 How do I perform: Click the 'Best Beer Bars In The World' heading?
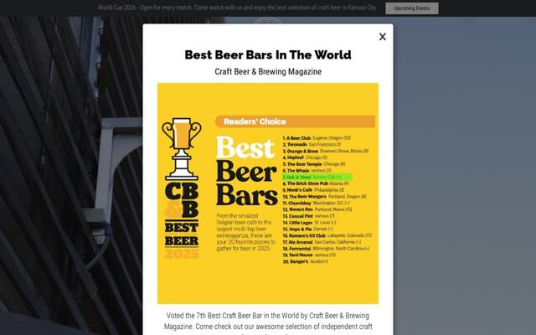click(268, 54)
